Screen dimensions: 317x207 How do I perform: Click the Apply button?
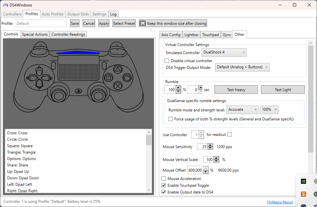tap(104, 23)
